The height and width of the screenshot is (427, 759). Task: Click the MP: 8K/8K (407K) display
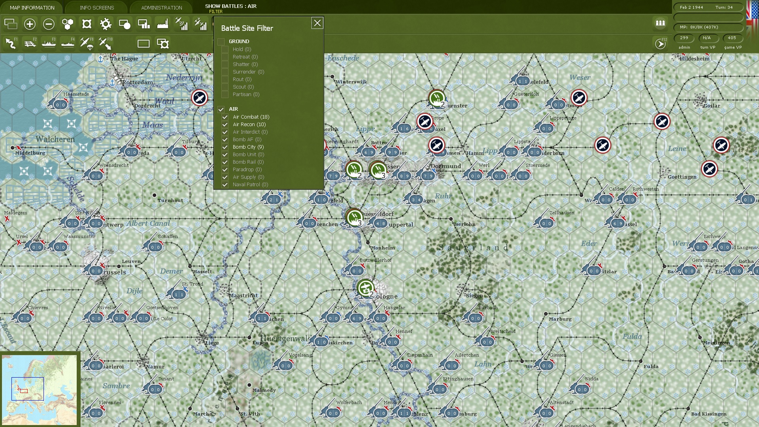tap(708, 27)
